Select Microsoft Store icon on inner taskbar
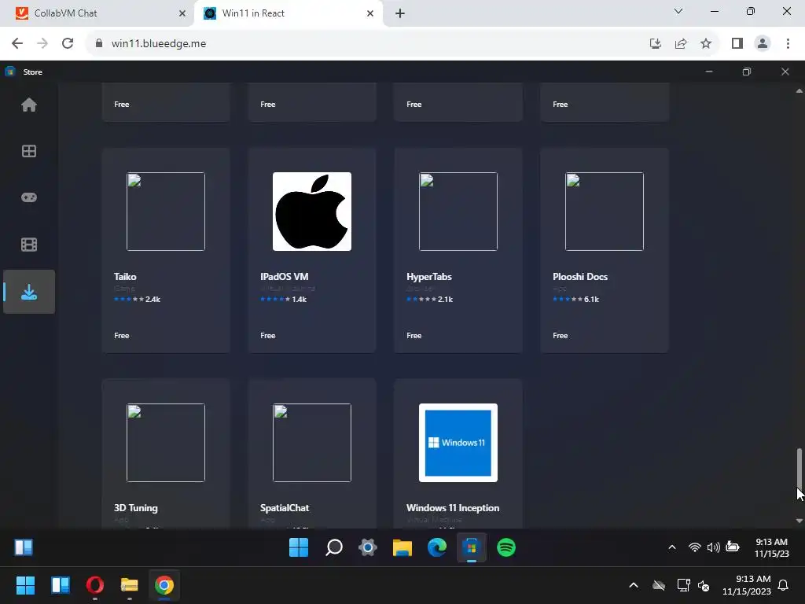The image size is (805, 604). click(x=472, y=547)
